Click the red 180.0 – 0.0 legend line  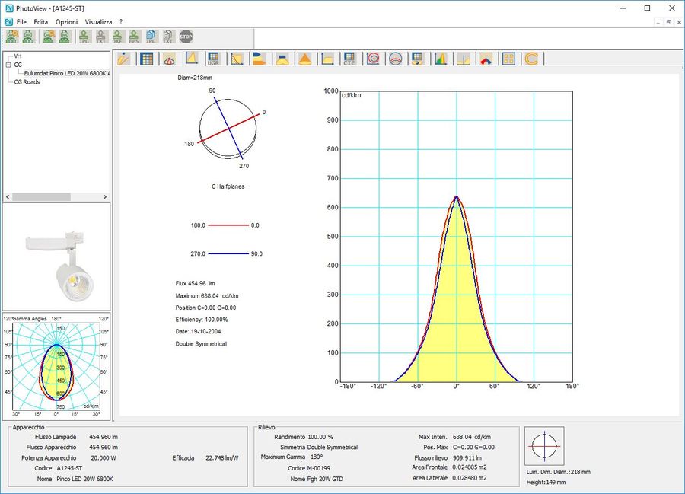coord(228,225)
